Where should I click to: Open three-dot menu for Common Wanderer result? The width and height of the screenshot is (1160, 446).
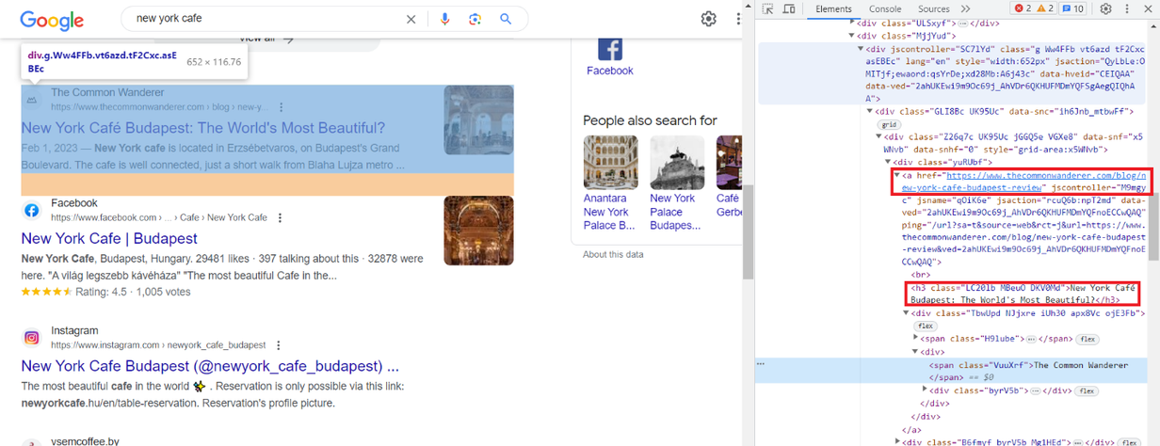tap(281, 107)
